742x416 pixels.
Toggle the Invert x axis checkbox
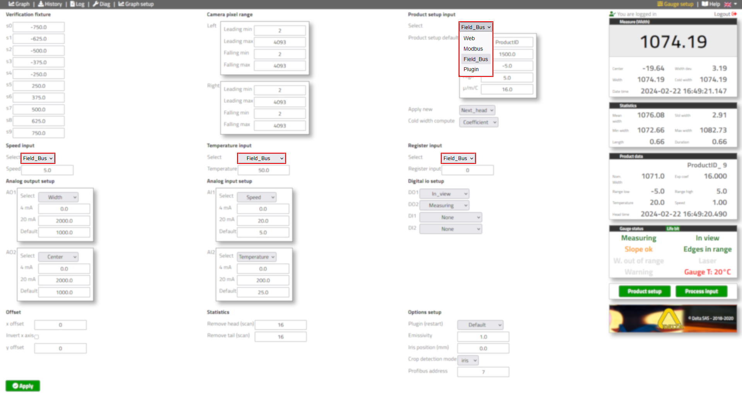coord(37,337)
